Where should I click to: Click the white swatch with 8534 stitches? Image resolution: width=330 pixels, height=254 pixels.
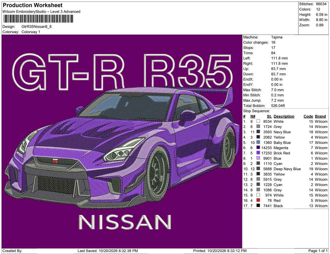tap(258, 121)
